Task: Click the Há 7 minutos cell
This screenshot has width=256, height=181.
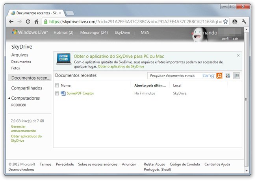Action: pyautogui.click(x=145, y=93)
